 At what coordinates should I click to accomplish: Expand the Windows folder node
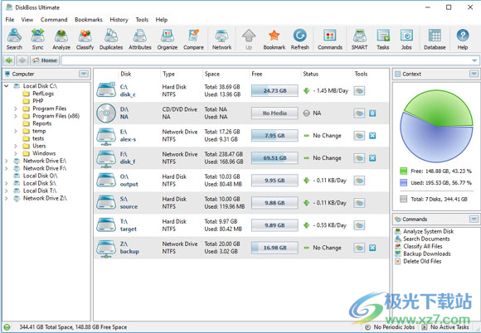pyautogui.click(x=15, y=153)
